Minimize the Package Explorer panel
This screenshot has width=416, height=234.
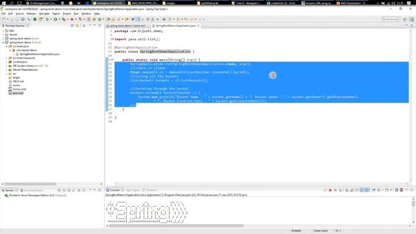pos(94,25)
